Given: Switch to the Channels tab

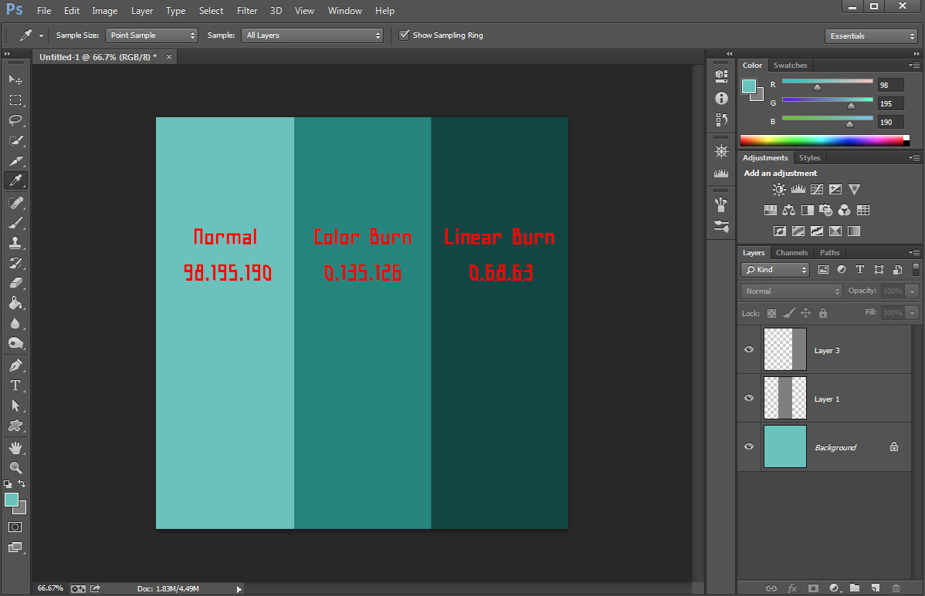Looking at the screenshot, I should tap(791, 253).
